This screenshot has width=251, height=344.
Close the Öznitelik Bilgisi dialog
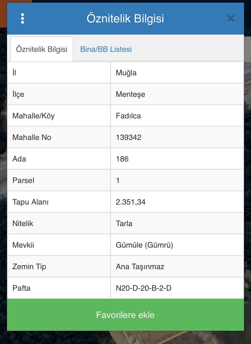coord(231,19)
